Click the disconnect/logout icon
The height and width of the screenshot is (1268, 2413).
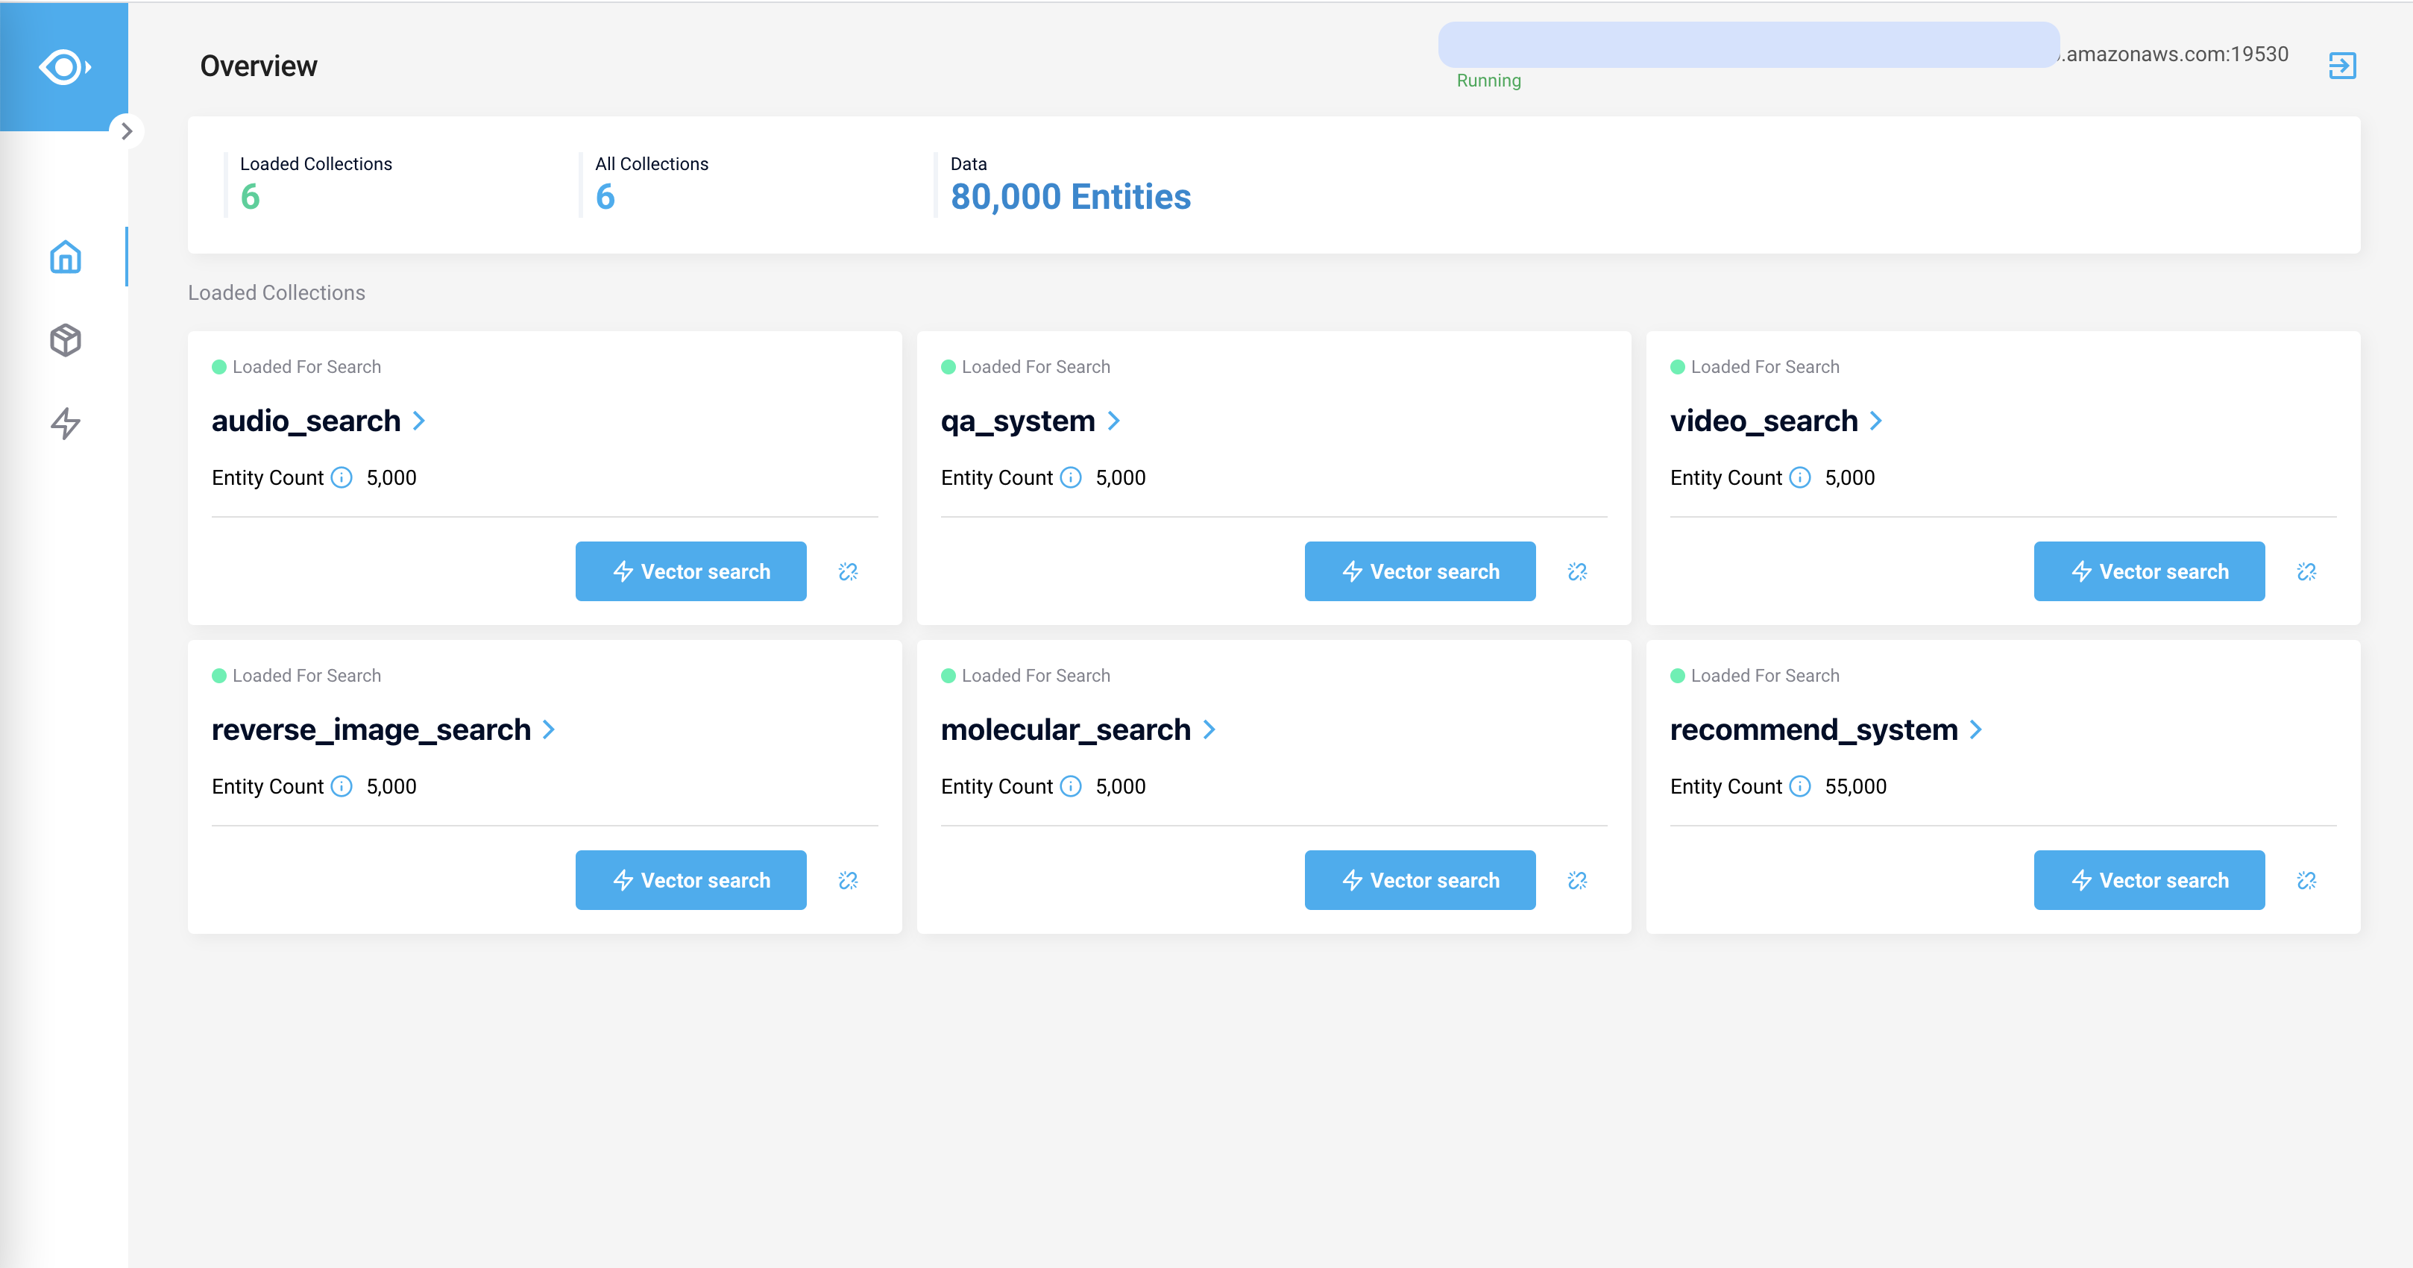(2342, 66)
